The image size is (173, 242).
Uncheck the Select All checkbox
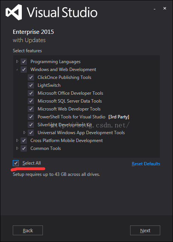(16, 163)
